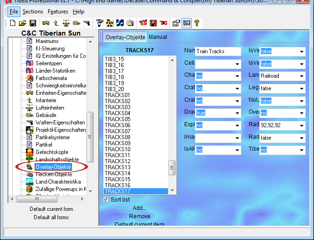This screenshot has width=314, height=240.
Task: Click the AUTO SAVE toolbar toggle
Action: tap(187, 23)
